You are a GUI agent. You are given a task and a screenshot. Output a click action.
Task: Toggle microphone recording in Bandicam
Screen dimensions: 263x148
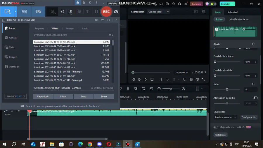point(71,12)
